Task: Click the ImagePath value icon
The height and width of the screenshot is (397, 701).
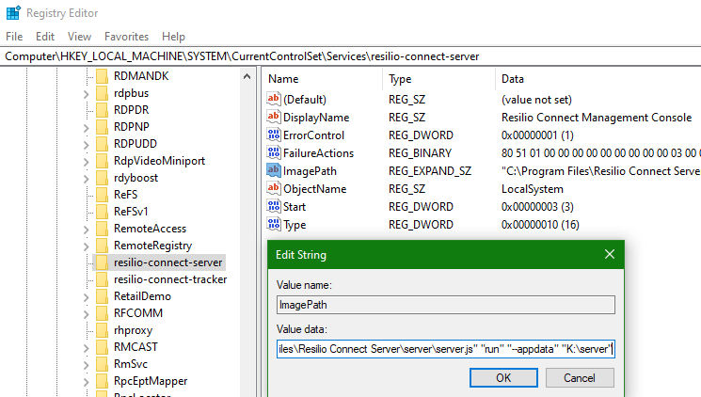Action: coord(274,170)
